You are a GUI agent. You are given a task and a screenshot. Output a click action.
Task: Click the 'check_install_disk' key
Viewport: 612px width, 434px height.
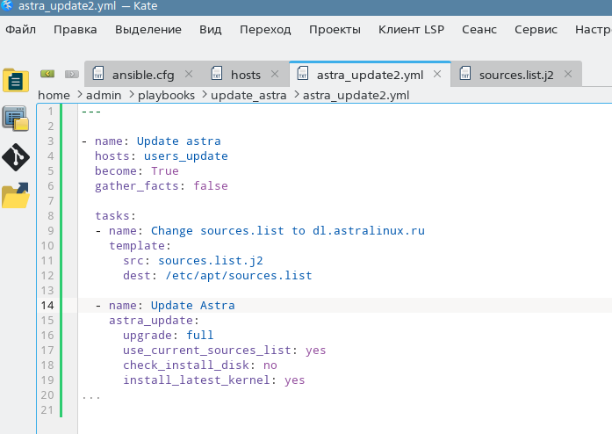pos(186,365)
